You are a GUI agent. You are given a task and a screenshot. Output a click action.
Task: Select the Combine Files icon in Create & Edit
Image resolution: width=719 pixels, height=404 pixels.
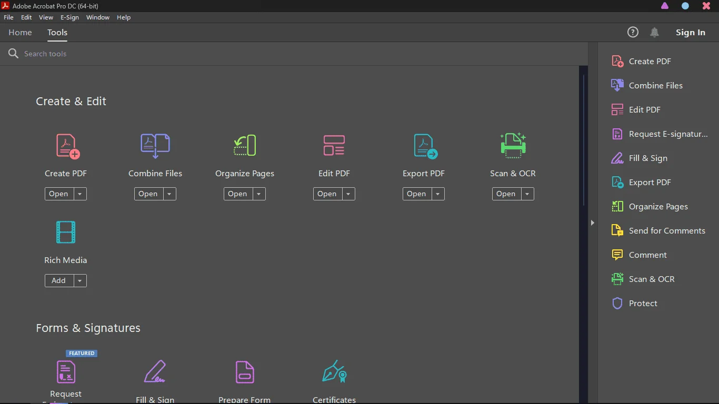[x=155, y=146]
